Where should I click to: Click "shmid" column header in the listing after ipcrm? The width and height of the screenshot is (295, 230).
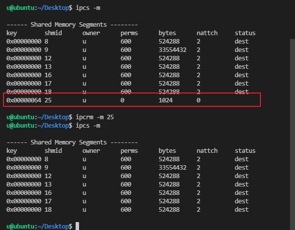pos(53,151)
